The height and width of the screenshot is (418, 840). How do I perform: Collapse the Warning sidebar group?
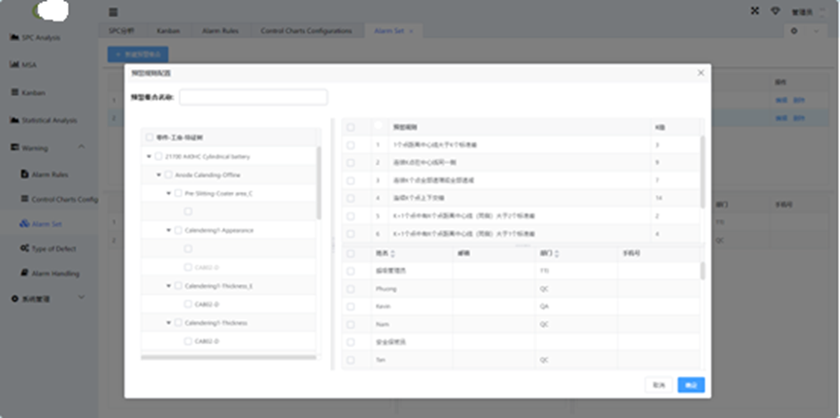(x=82, y=146)
